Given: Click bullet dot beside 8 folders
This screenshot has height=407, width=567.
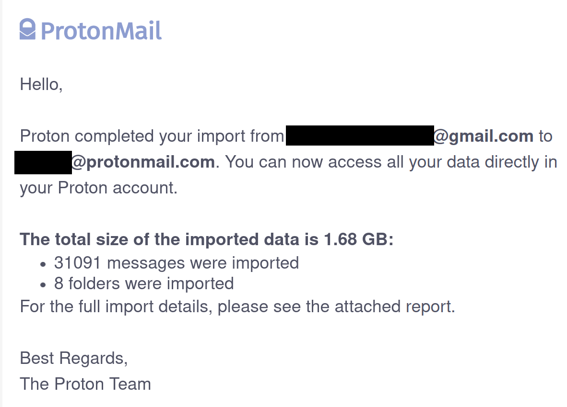Looking at the screenshot, I should 43,285.
